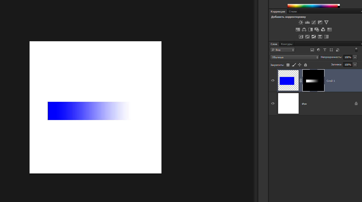Lock all (padlock) next to Закрепить

pos(306,65)
